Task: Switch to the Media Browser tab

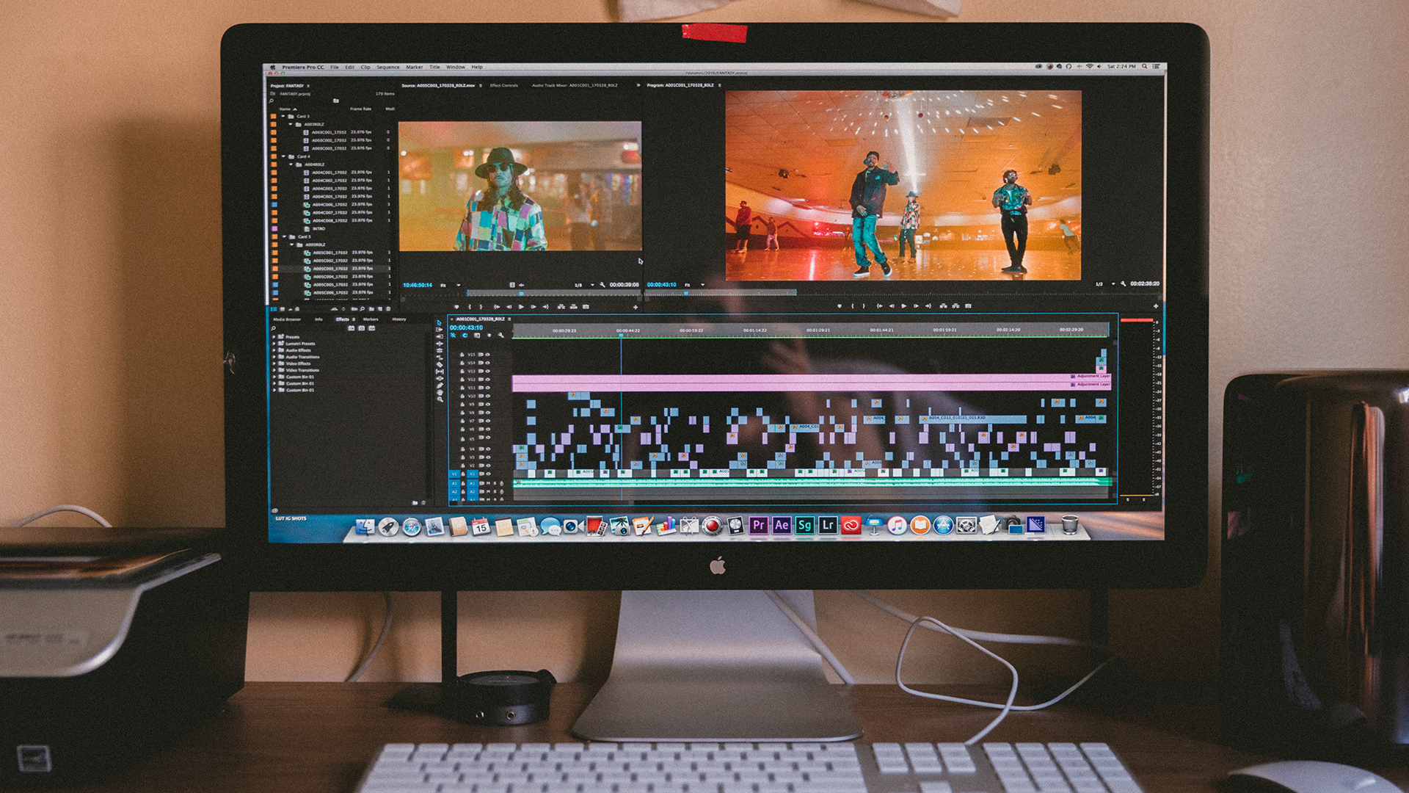Action: (287, 319)
